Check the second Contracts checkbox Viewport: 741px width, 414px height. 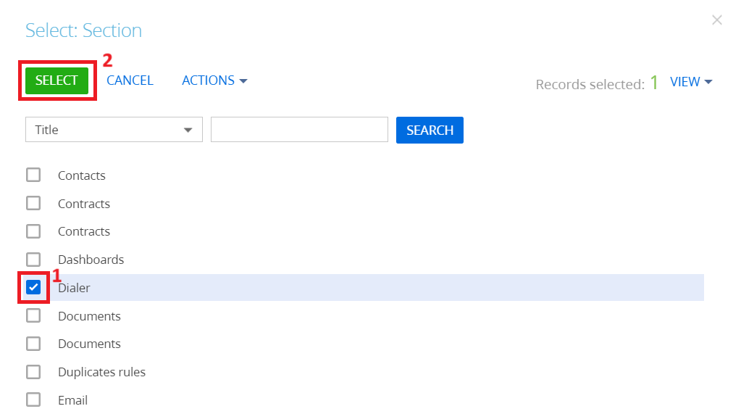click(33, 231)
